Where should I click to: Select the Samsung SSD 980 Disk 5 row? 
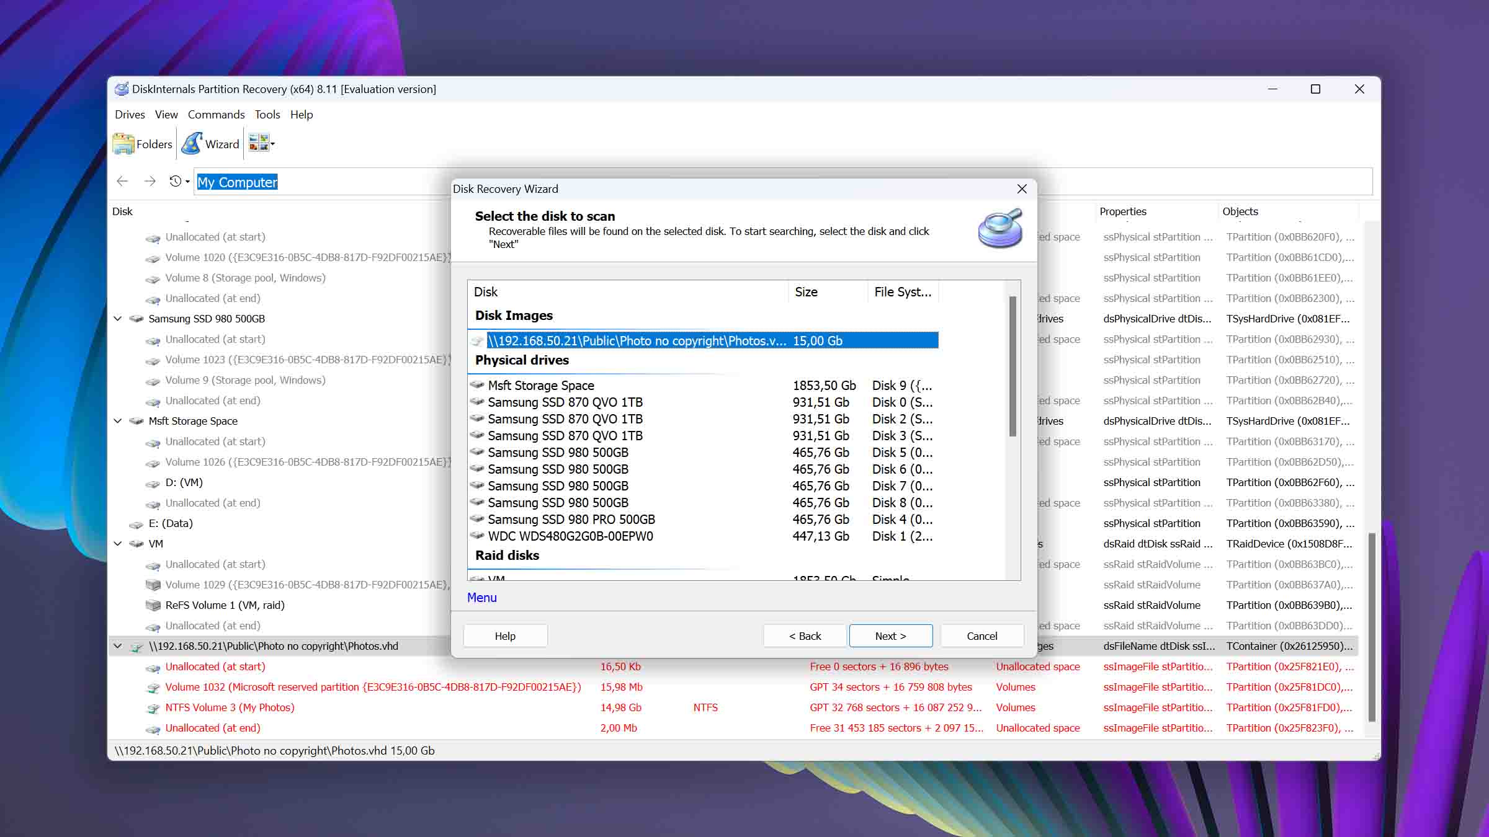(x=704, y=453)
